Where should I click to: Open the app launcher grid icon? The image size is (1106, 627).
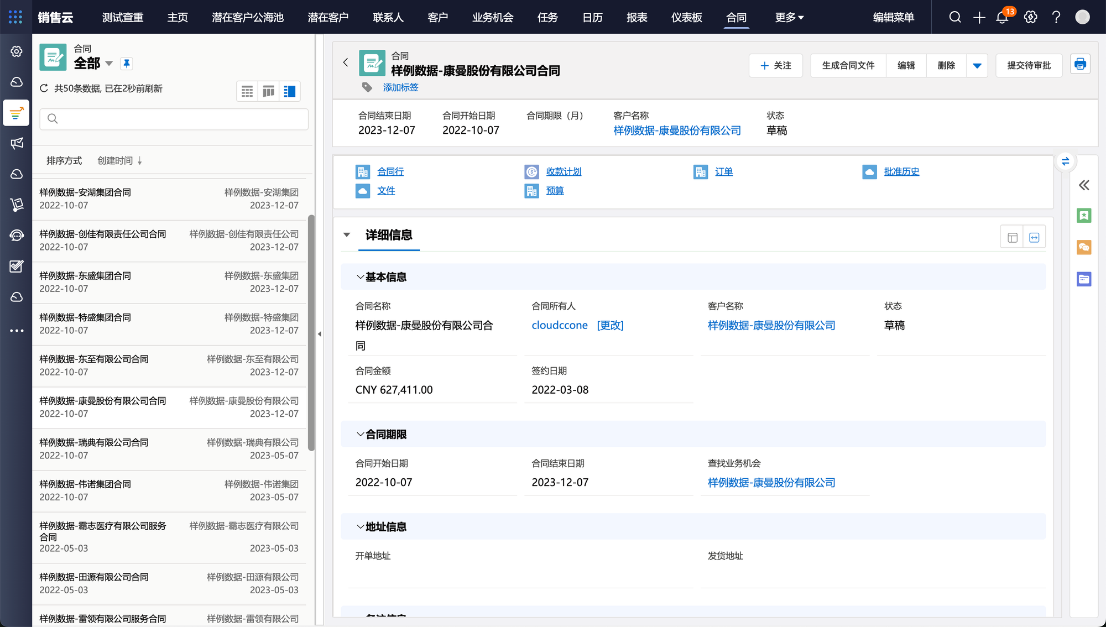pos(15,17)
